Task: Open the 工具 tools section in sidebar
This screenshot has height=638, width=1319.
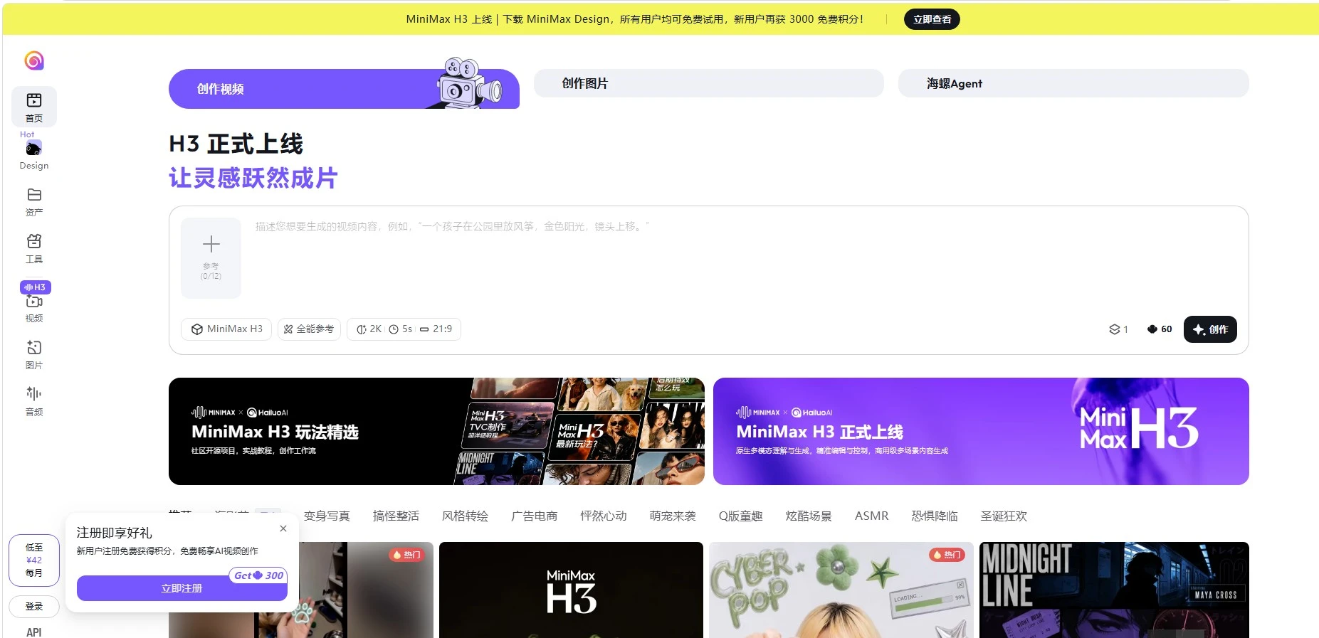Action: (34, 249)
